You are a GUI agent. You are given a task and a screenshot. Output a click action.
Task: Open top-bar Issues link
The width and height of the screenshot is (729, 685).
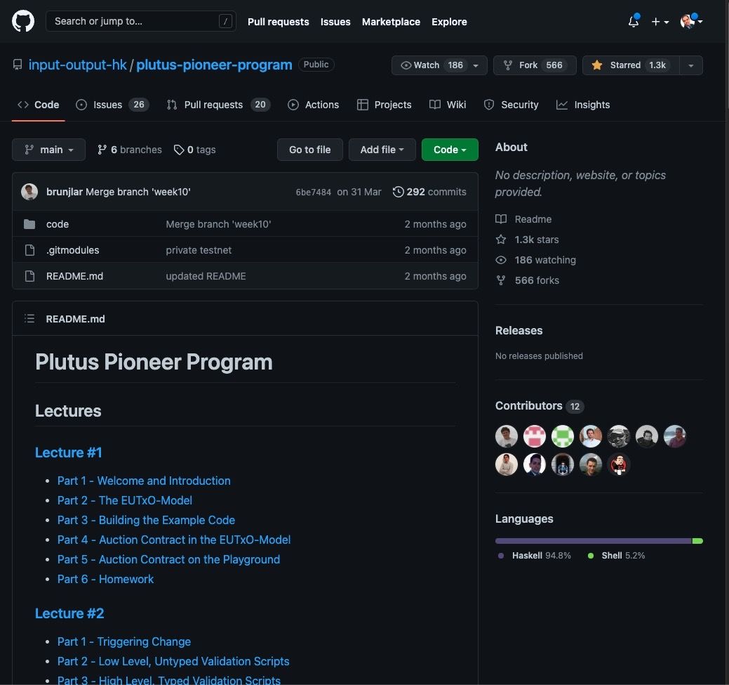point(335,22)
